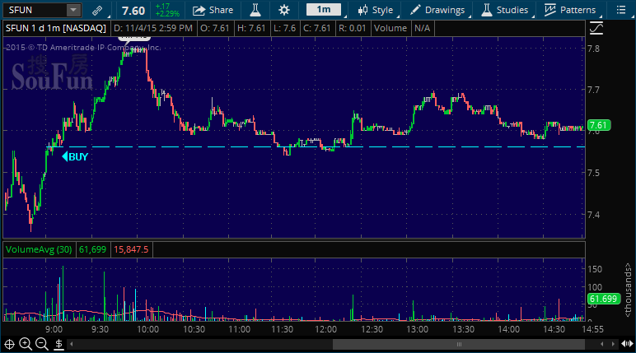Open the Style menu
Image resolution: width=636 pixels, height=353 pixels.
376,10
